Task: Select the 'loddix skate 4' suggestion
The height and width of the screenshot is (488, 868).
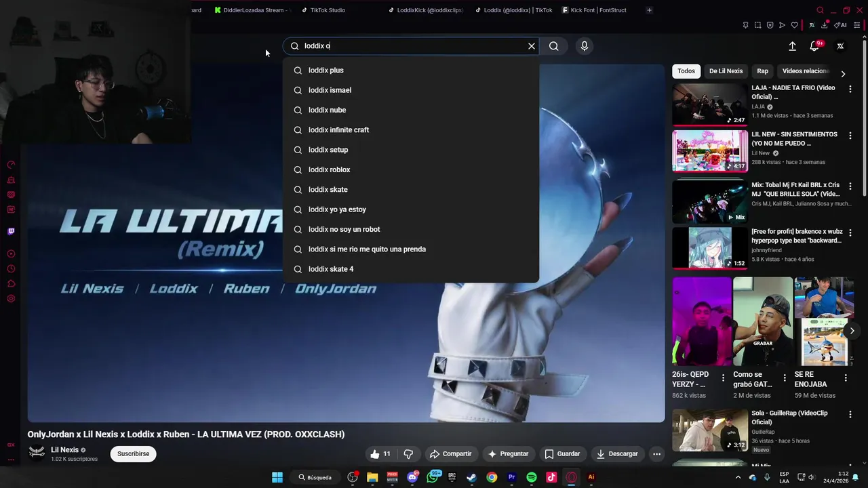Action: pyautogui.click(x=411, y=269)
